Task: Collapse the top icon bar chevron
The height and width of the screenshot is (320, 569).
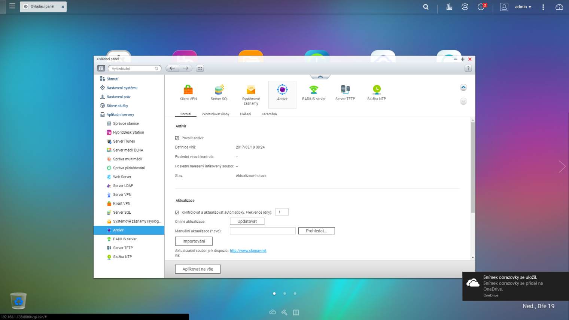Action: pyautogui.click(x=320, y=77)
